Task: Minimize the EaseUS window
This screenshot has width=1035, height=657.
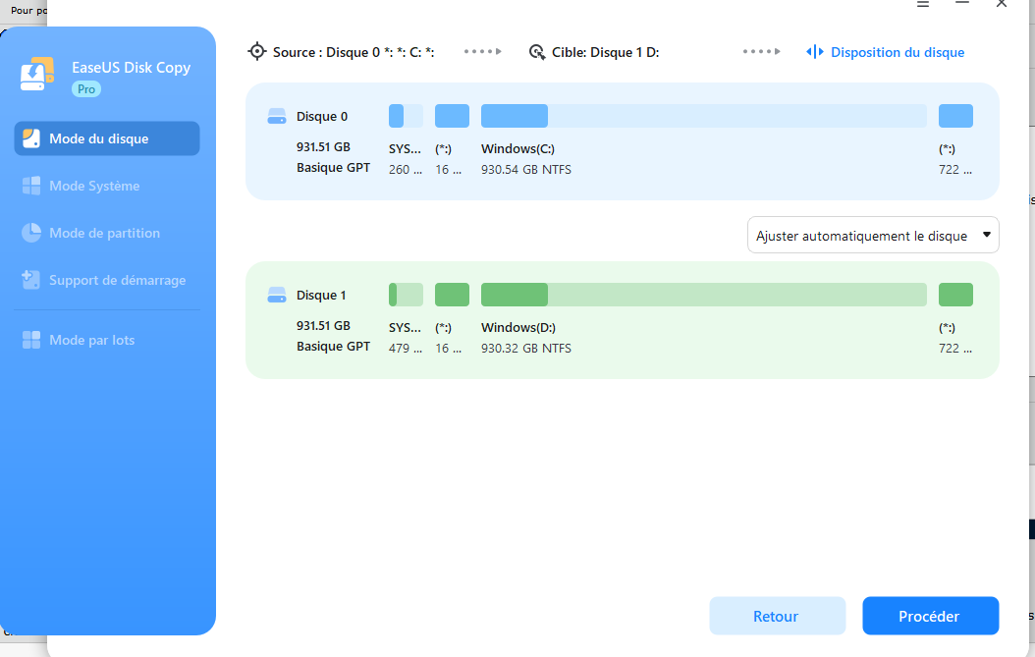Action: [x=962, y=3]
